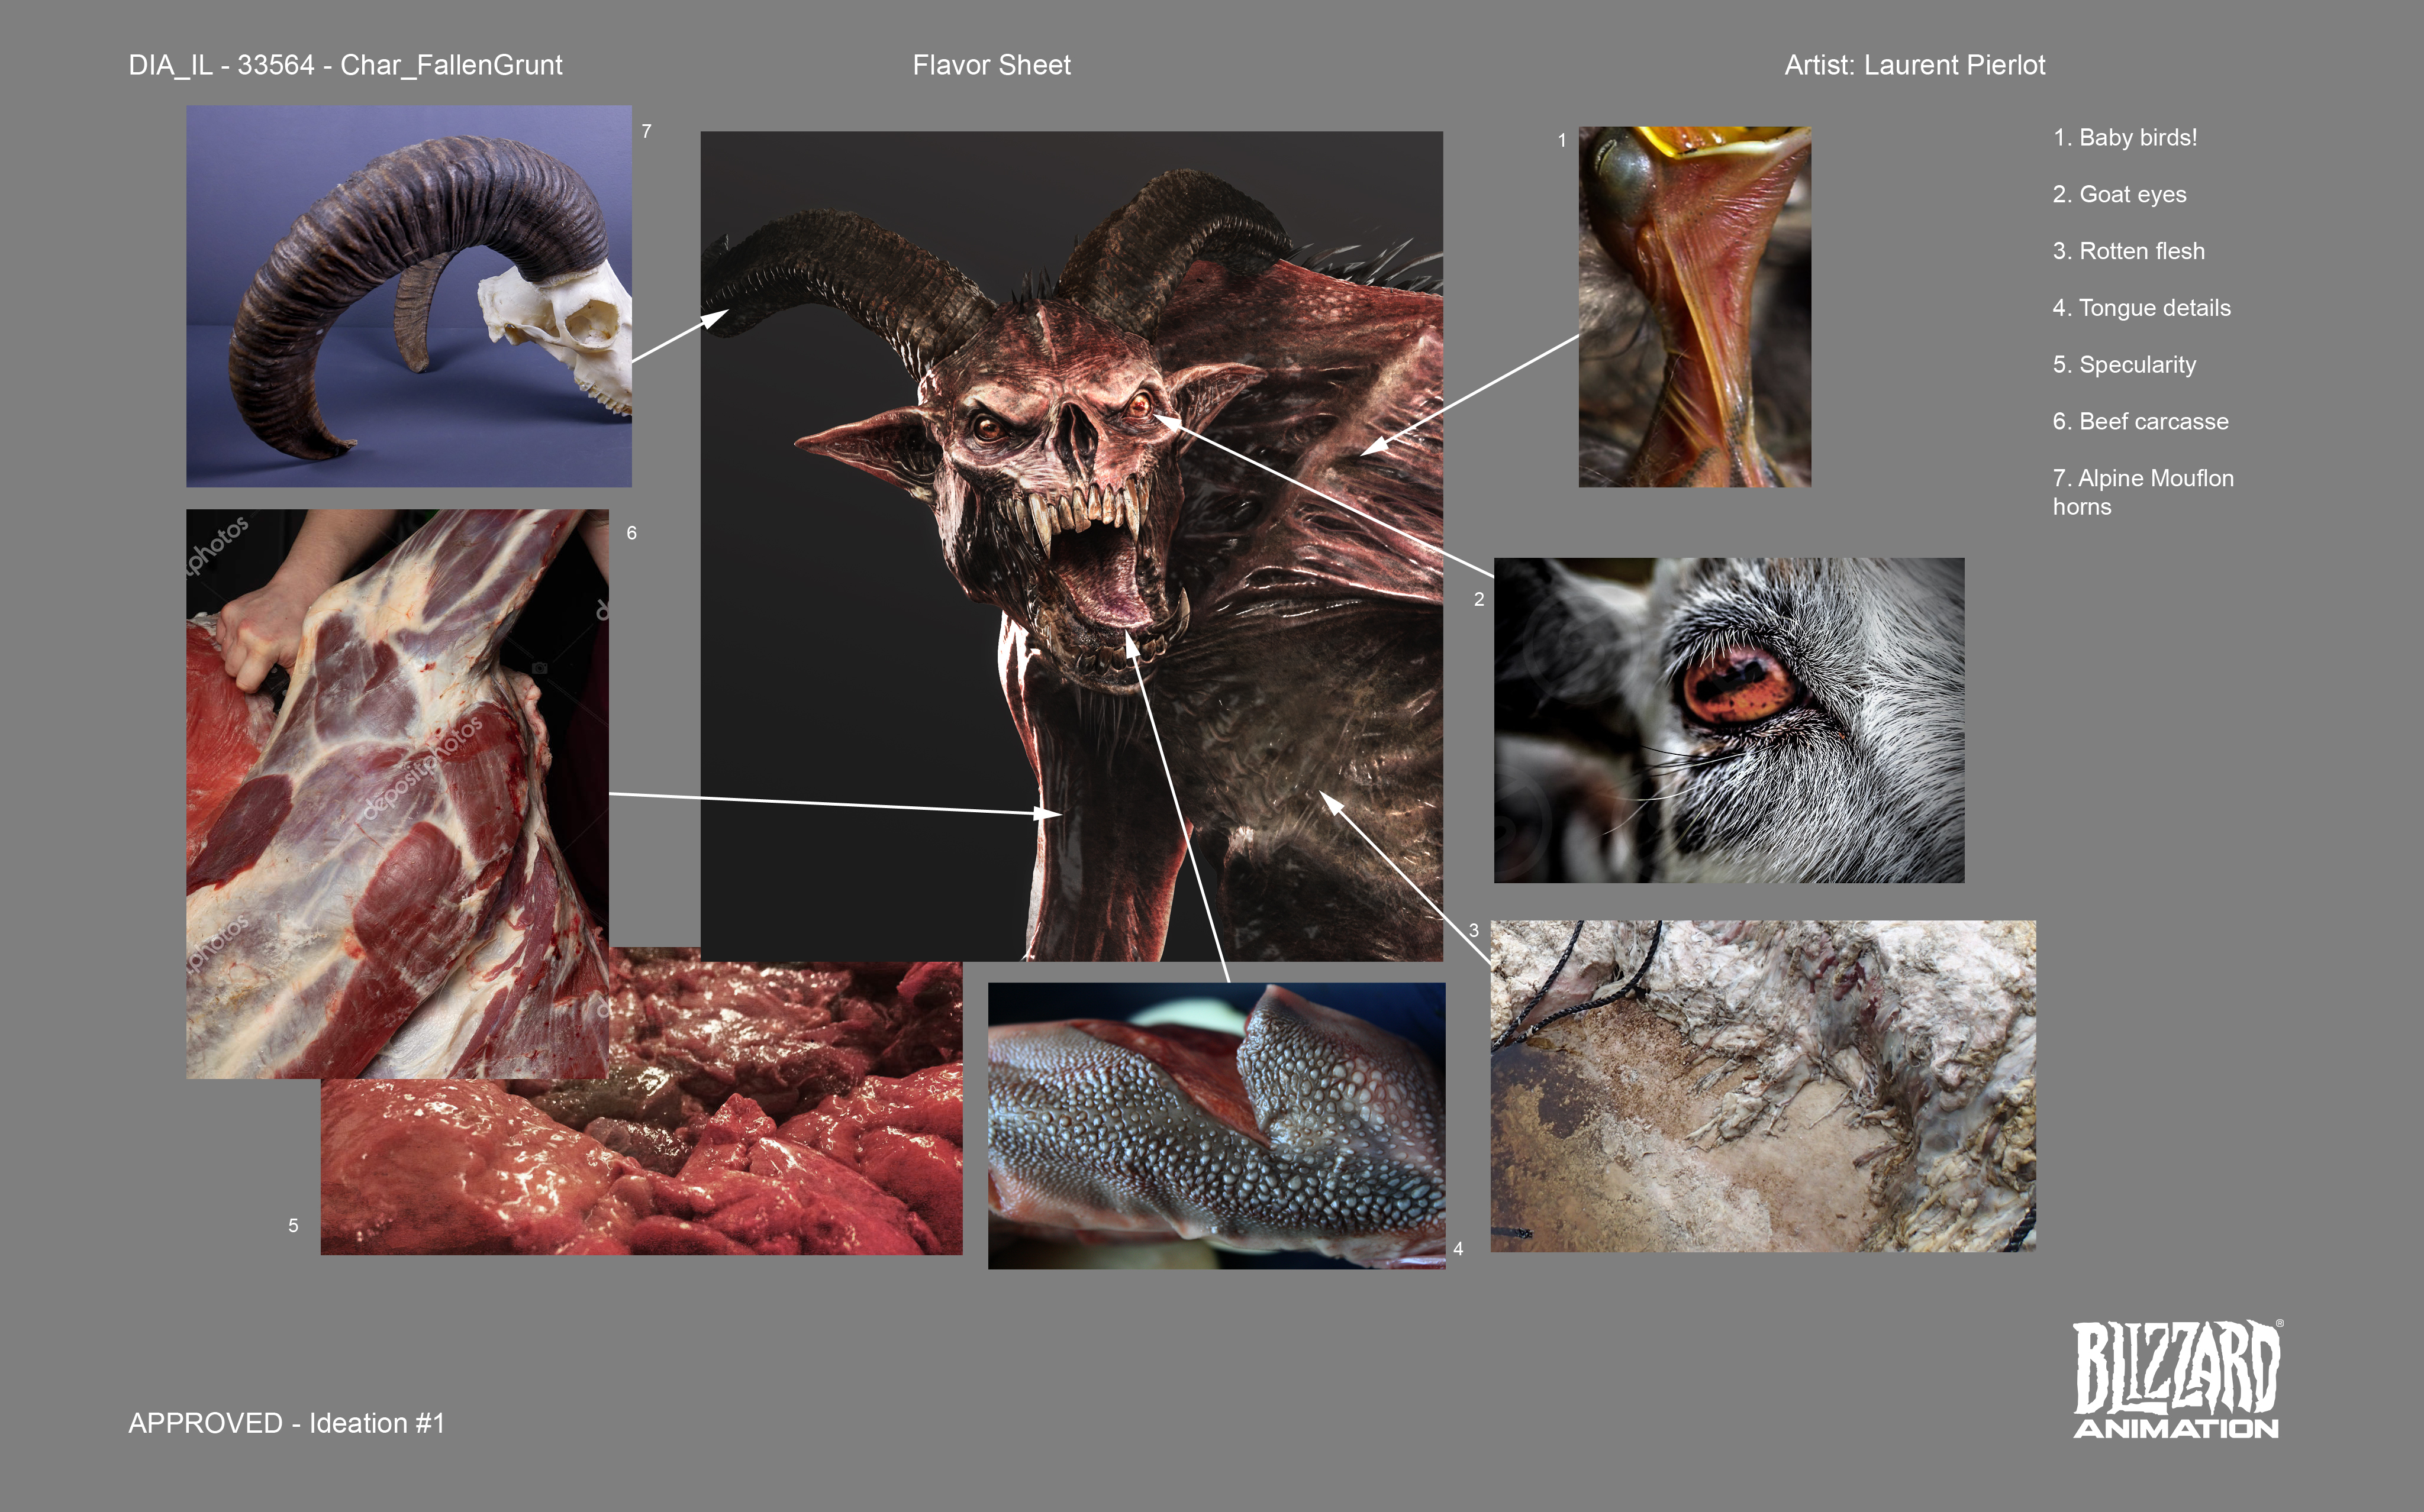Click 'Alpine Mouflon horns' legend text
The image size is (2424, 1512).
point(2142,491)
